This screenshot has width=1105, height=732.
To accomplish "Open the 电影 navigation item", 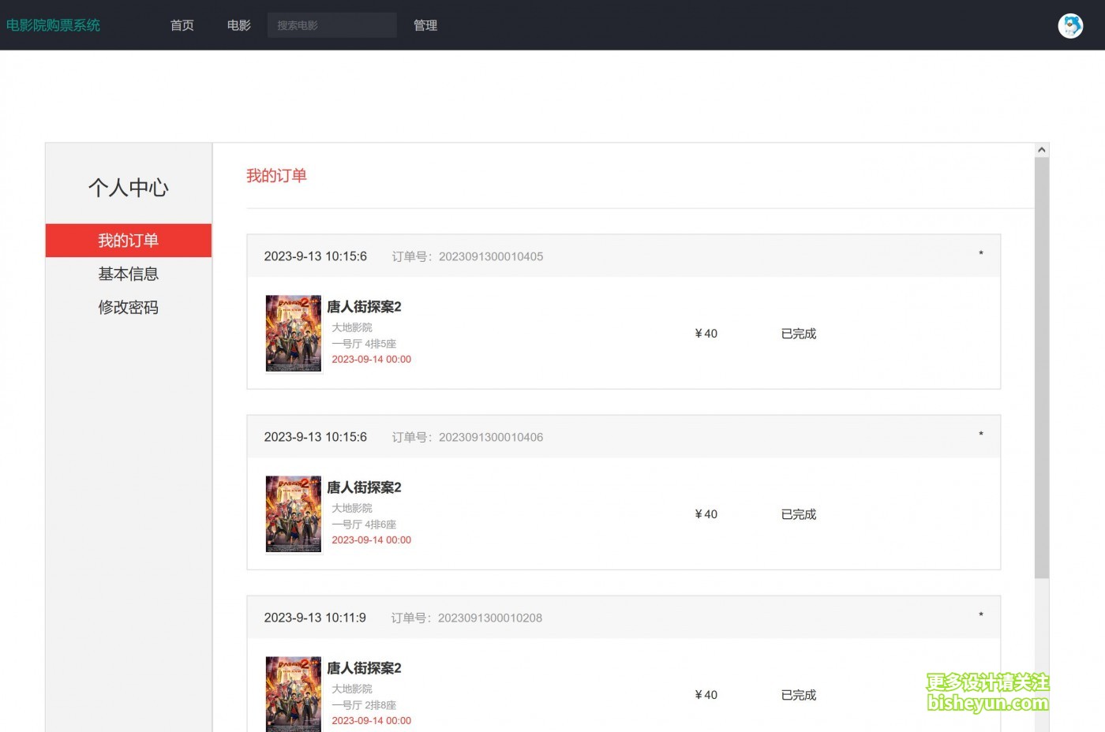I will [238, 25].
